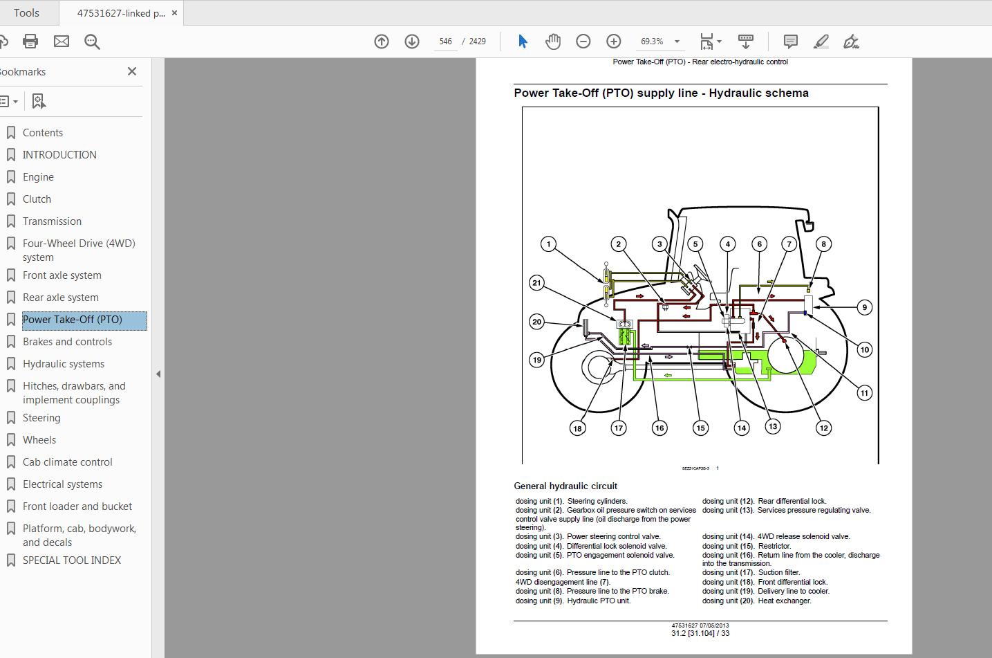This screenshot has height=658, width=992.
Task: Open the Find search tool
Action: coord(92,41)
